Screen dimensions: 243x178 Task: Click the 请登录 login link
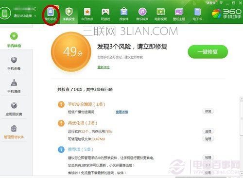[211, 3]
